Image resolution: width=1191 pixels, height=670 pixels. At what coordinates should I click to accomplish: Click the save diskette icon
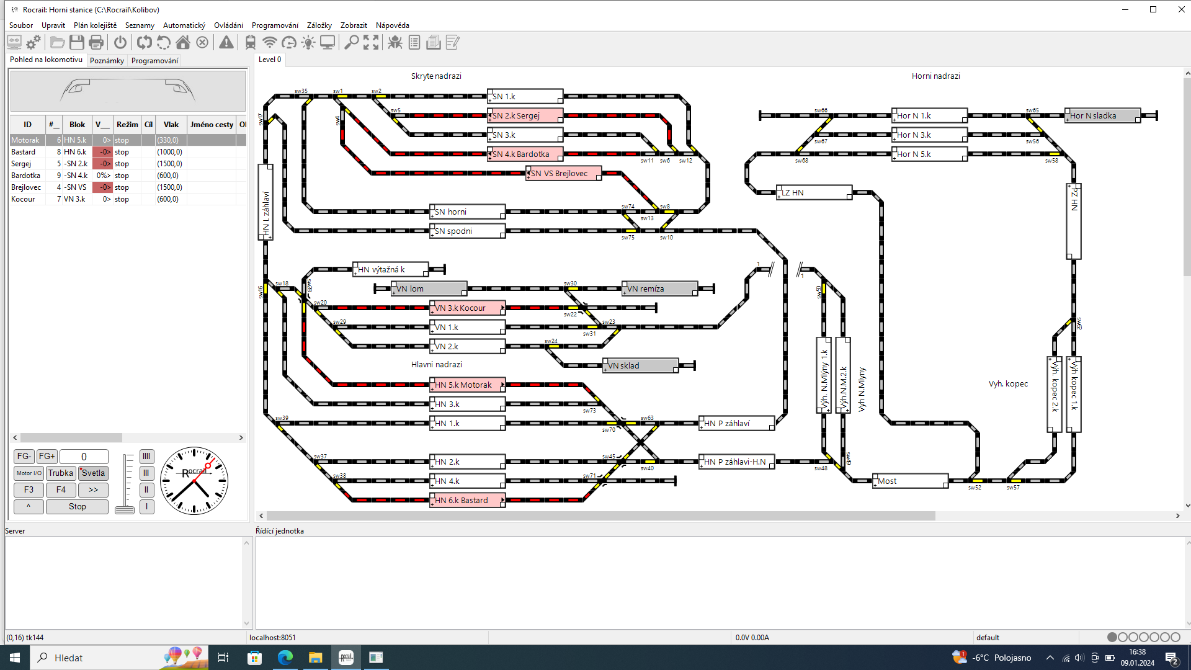[77, 42]
